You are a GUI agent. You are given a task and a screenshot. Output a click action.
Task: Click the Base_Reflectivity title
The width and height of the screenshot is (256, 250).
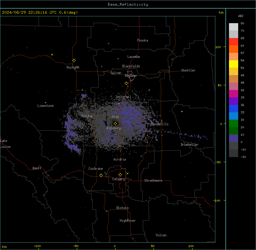click(128, 4)
